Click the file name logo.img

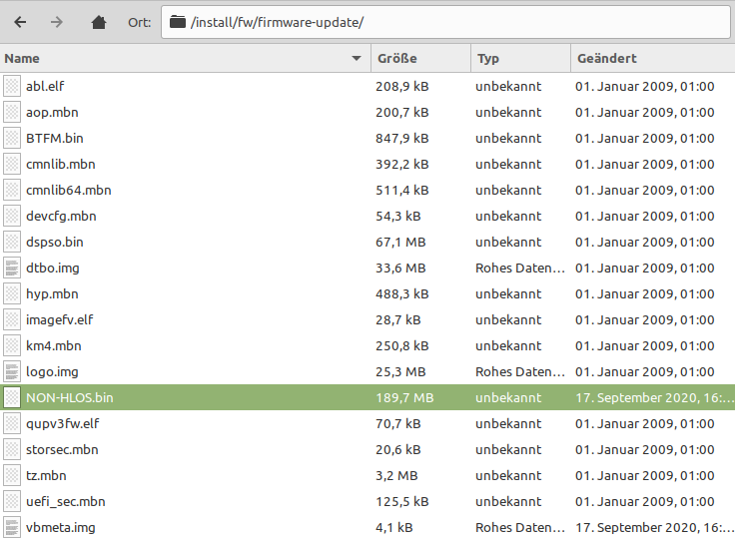pyautogui.click(x=52, y=372)
